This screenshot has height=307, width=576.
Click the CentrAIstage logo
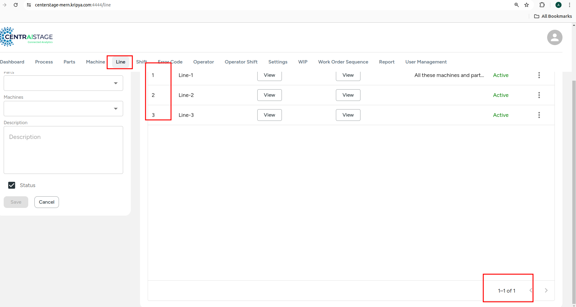[27, 37]
